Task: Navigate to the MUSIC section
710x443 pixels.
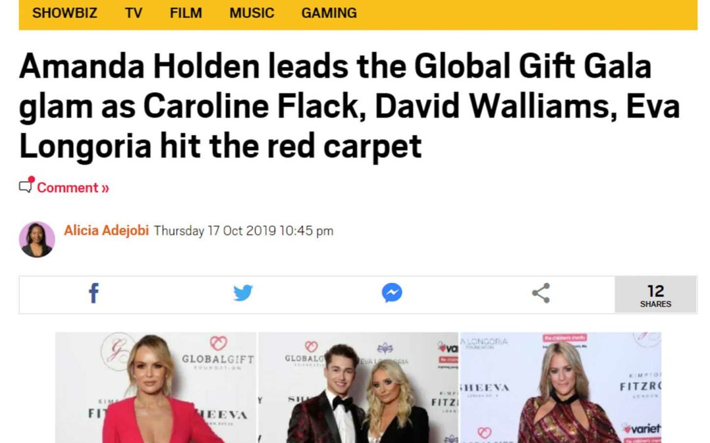Action: [x=252, y=12]
